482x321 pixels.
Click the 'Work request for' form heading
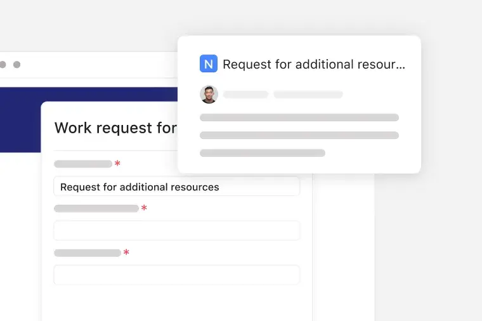click(116, 128)
